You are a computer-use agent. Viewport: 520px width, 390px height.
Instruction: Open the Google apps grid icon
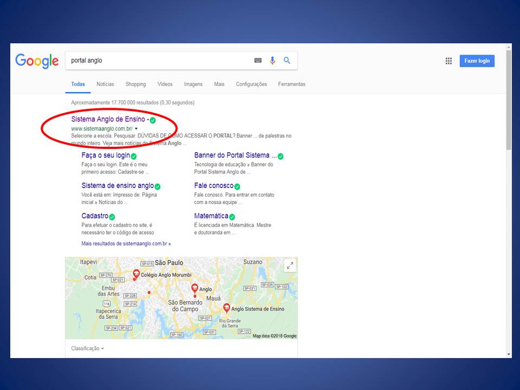(x=448, y=61)
